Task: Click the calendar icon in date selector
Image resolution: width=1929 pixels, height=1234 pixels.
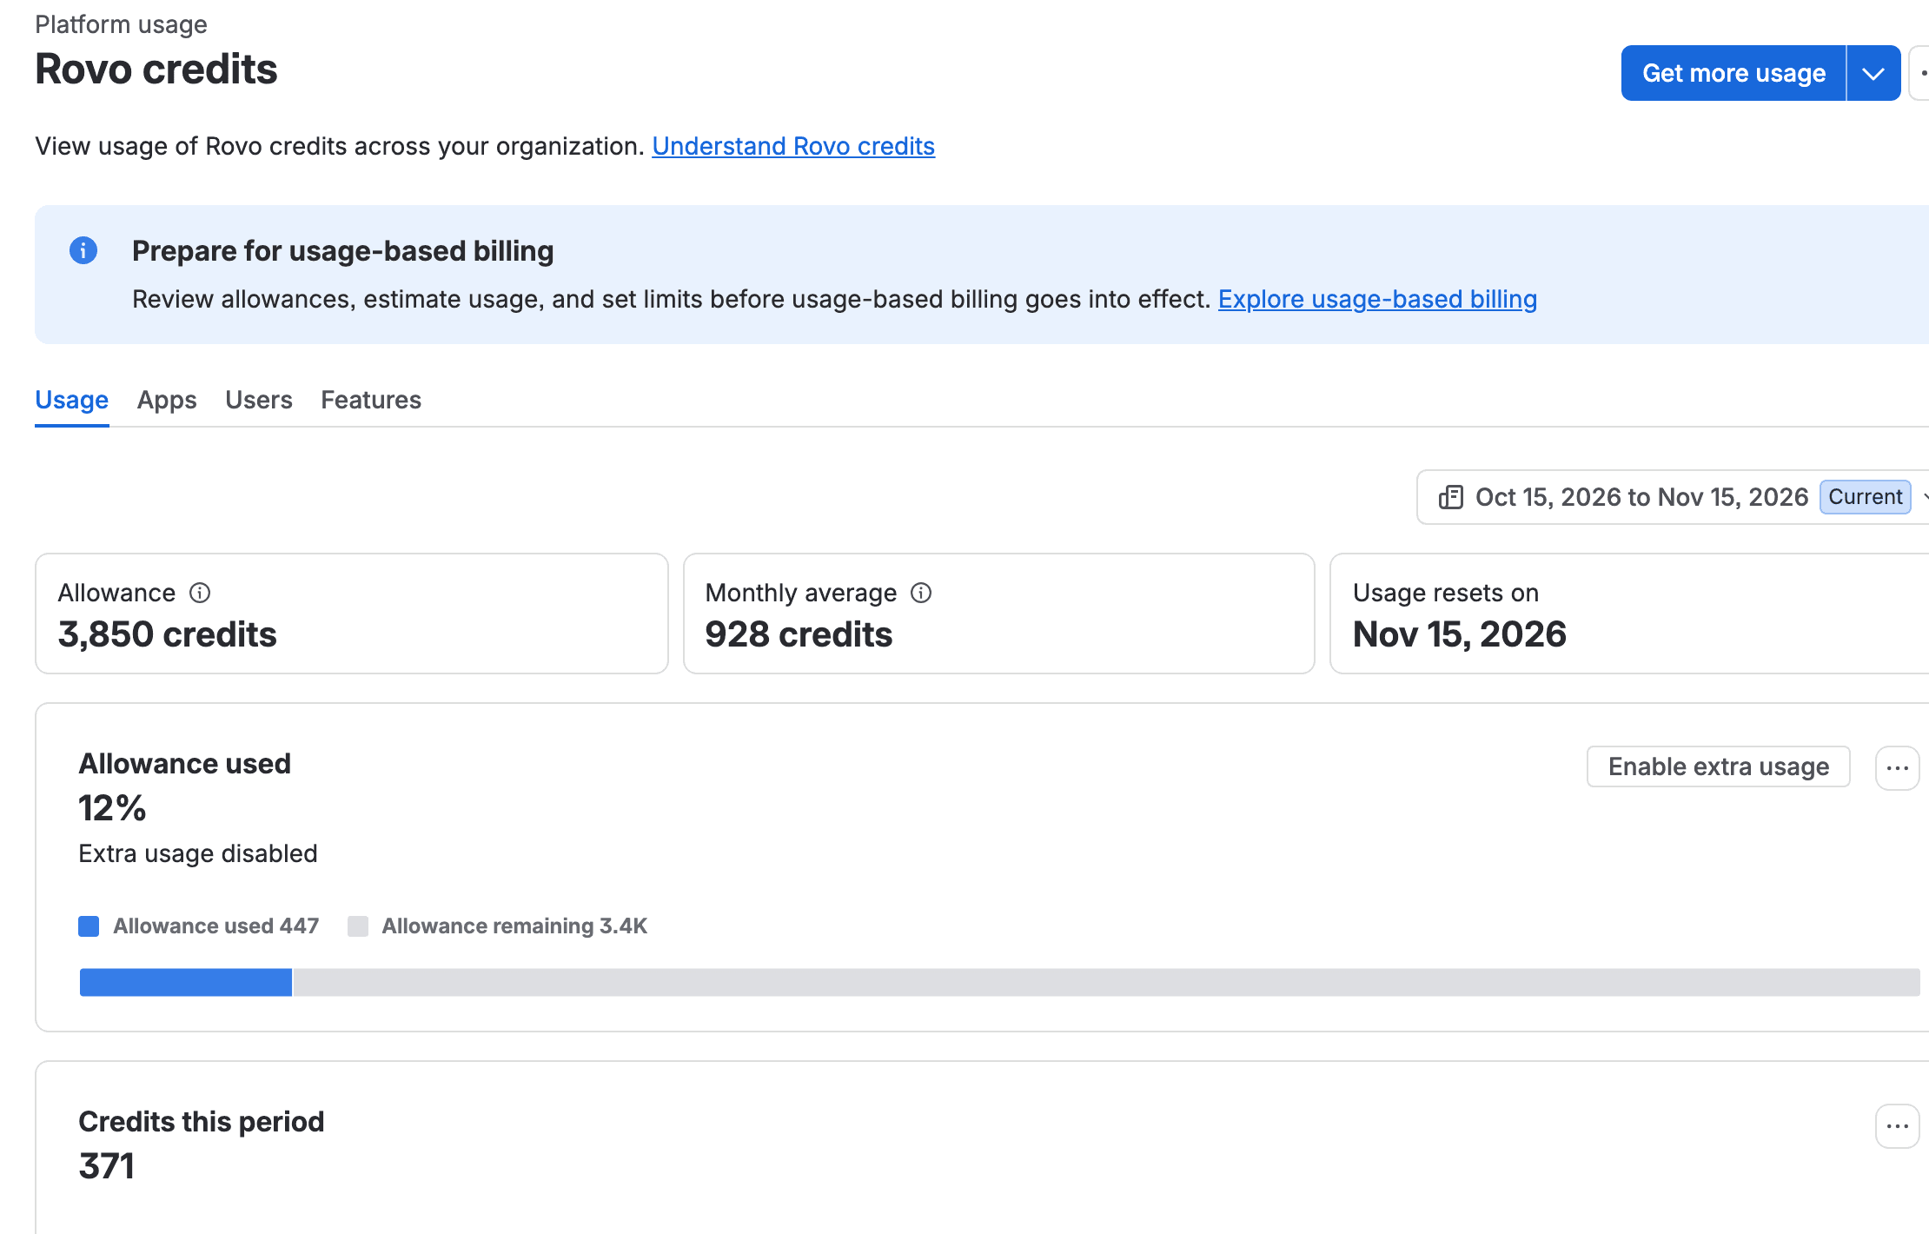Action: 1450,497
